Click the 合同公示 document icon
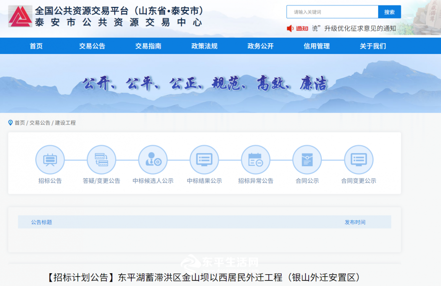Screen dimensions: 441x286 tap(307, 159)
